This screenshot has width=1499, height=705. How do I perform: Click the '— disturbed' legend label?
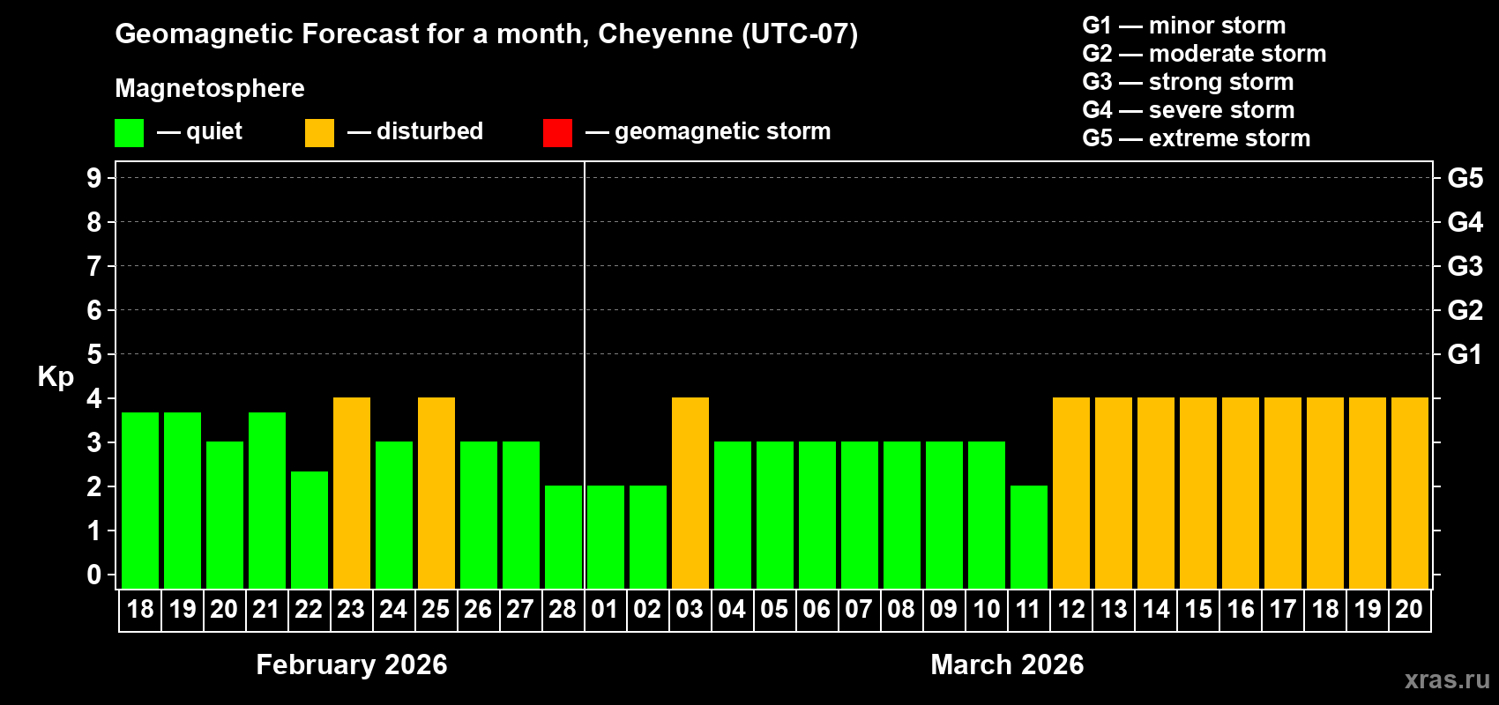[415, 131]
